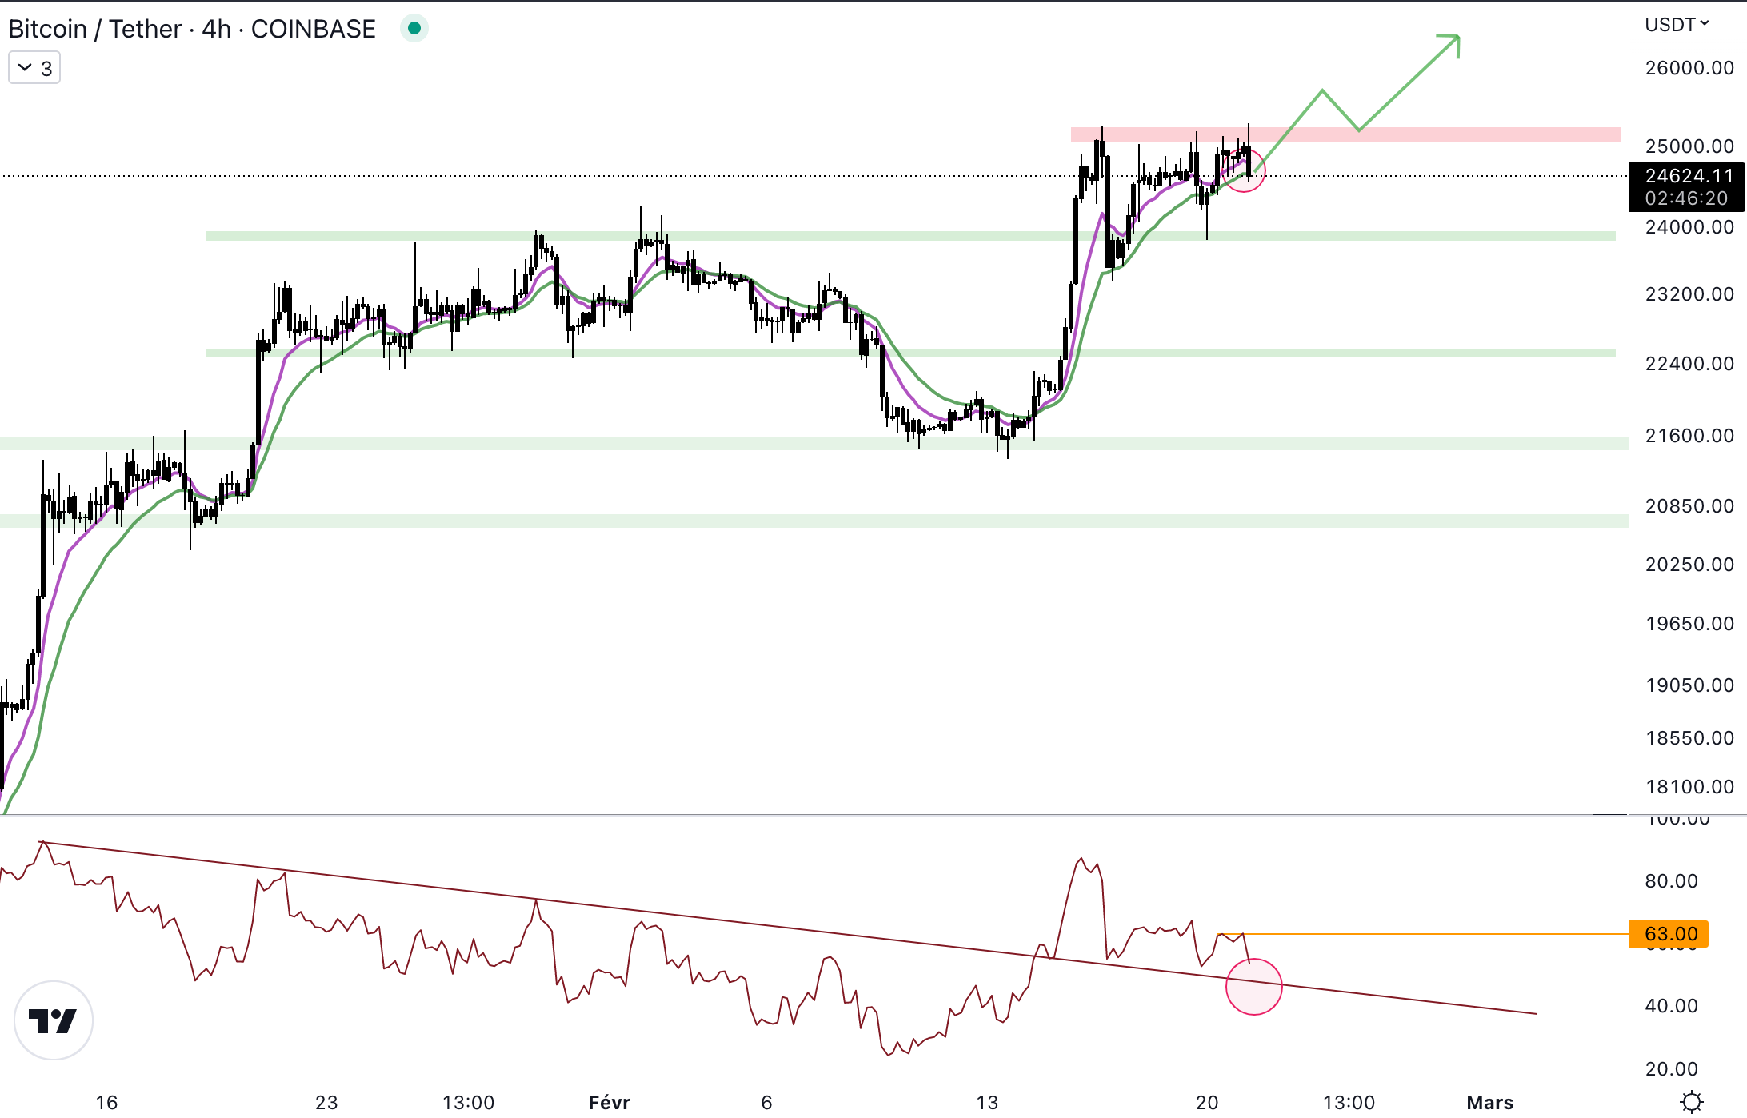The image size is (1747, 1118).
Task: Click the Mars label on time axis
Action: (1489, 1103)
